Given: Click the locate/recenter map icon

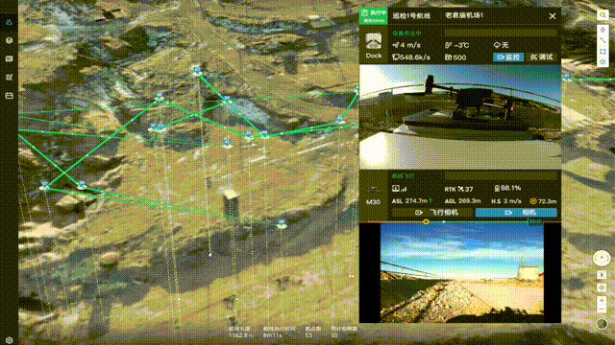Looking at the screenshot, I should tap(602, 287).
